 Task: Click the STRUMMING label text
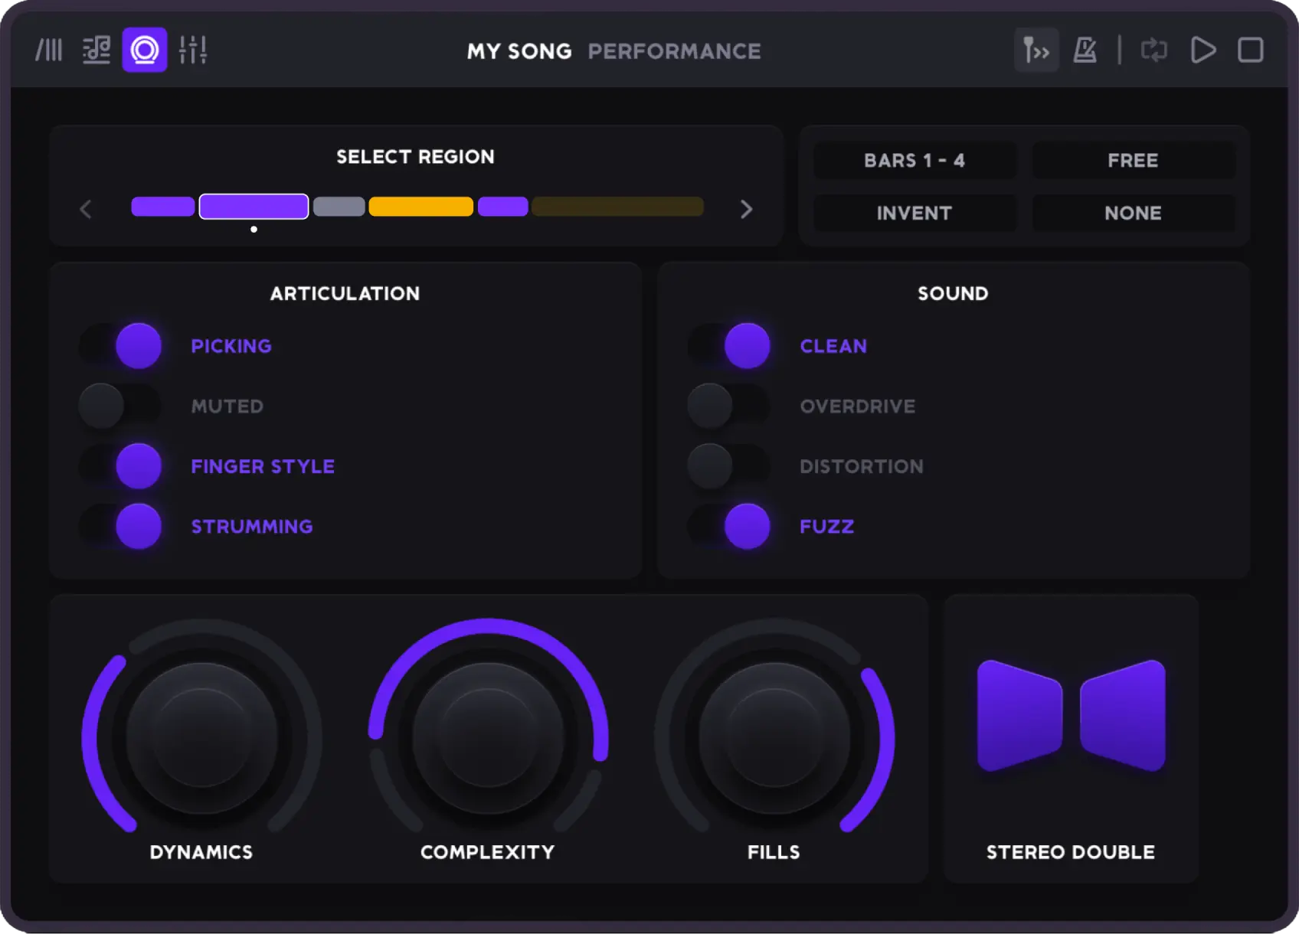click(252, 527)
